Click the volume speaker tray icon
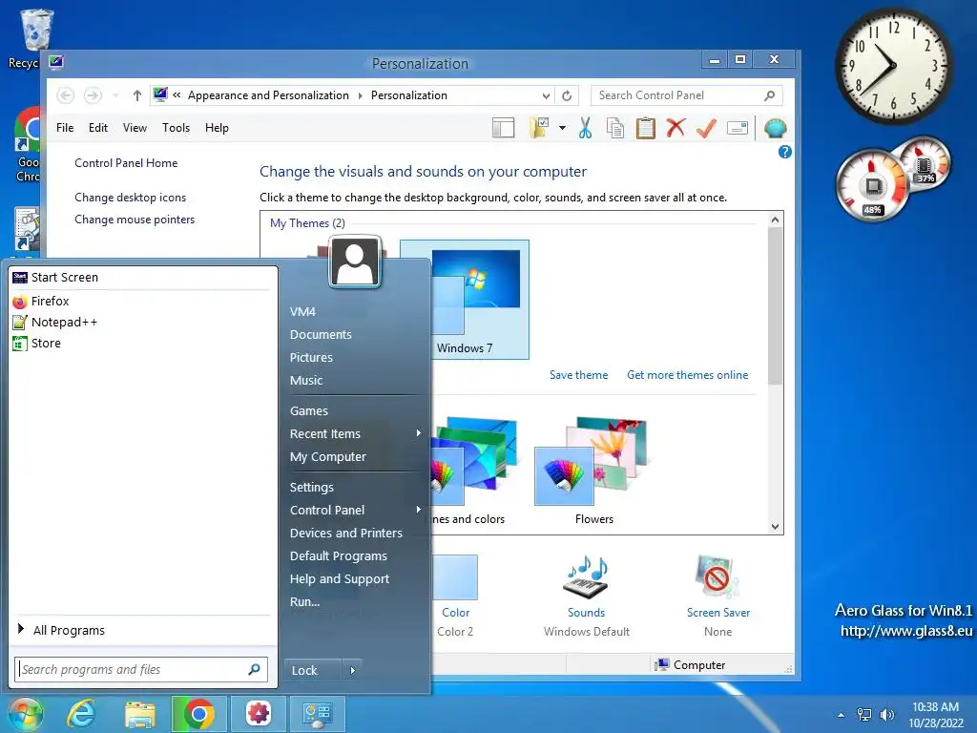977x733 pixels. pyautogui.click(x=886, y=715)
